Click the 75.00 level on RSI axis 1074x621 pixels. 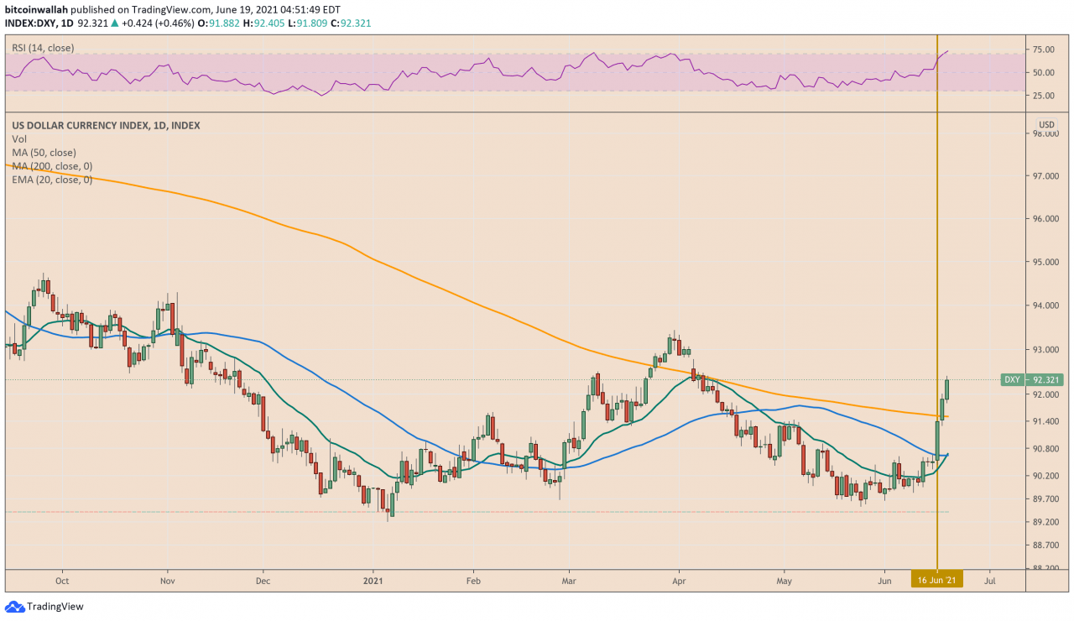click(1043, 50)
